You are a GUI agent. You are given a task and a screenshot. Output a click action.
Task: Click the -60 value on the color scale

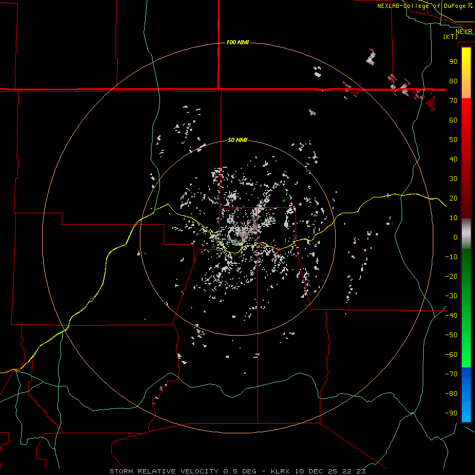[451, 355]
